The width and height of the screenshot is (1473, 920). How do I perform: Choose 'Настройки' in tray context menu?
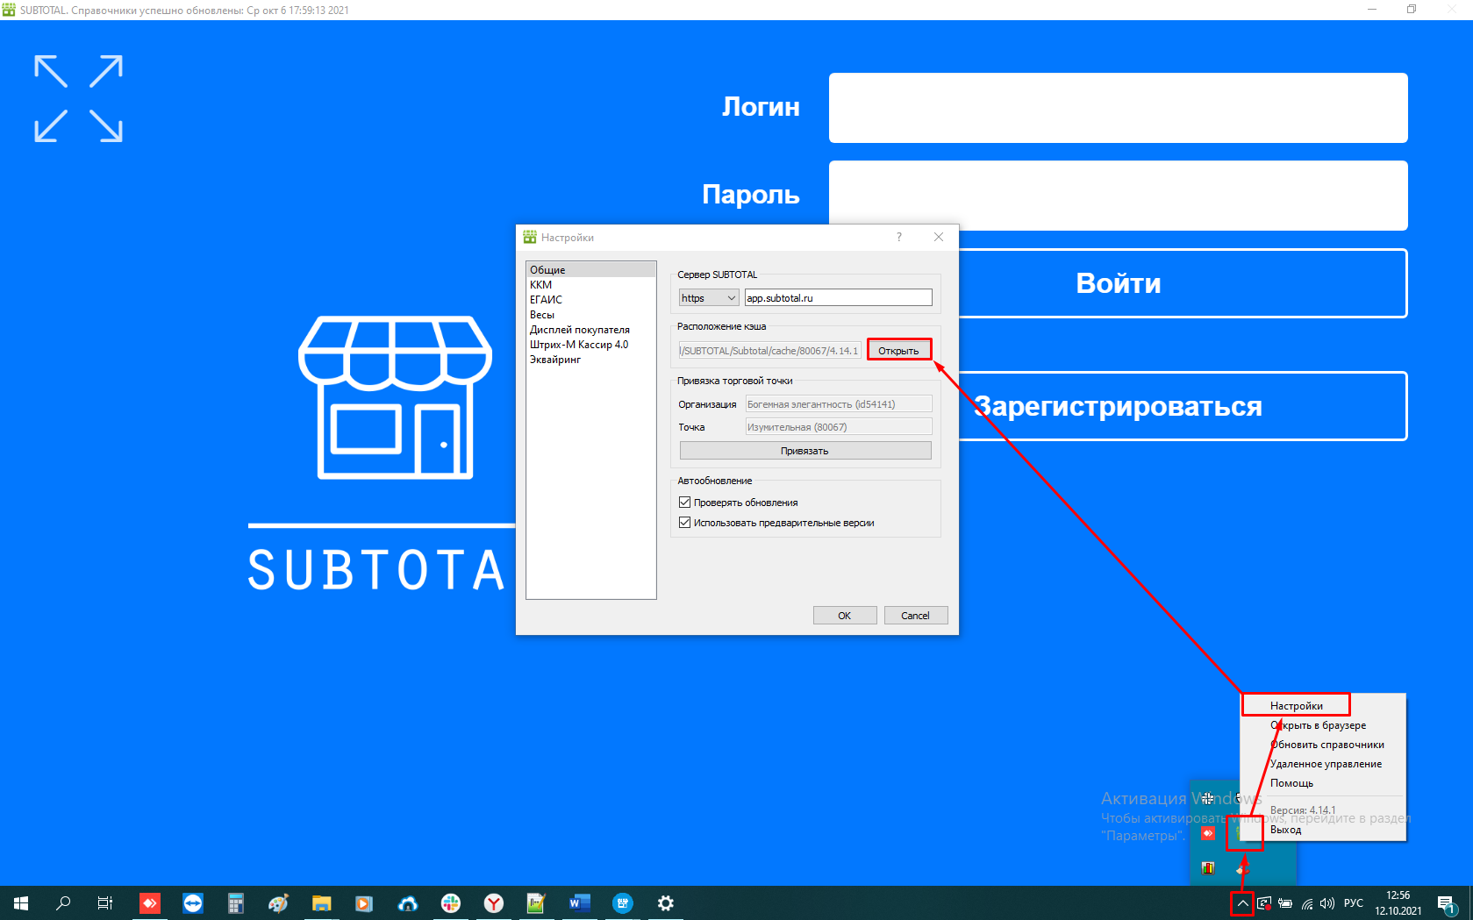pyautogui.click(x=1323, y=706)
